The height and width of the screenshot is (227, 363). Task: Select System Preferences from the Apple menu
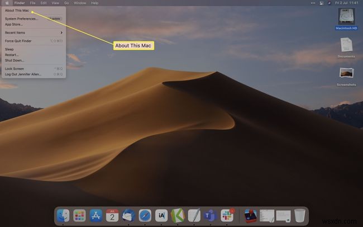(21, 18)
